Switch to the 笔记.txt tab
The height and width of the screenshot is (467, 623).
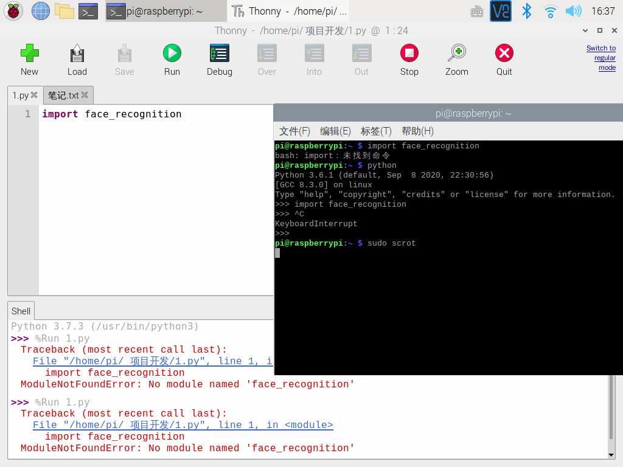coord(63,95)
